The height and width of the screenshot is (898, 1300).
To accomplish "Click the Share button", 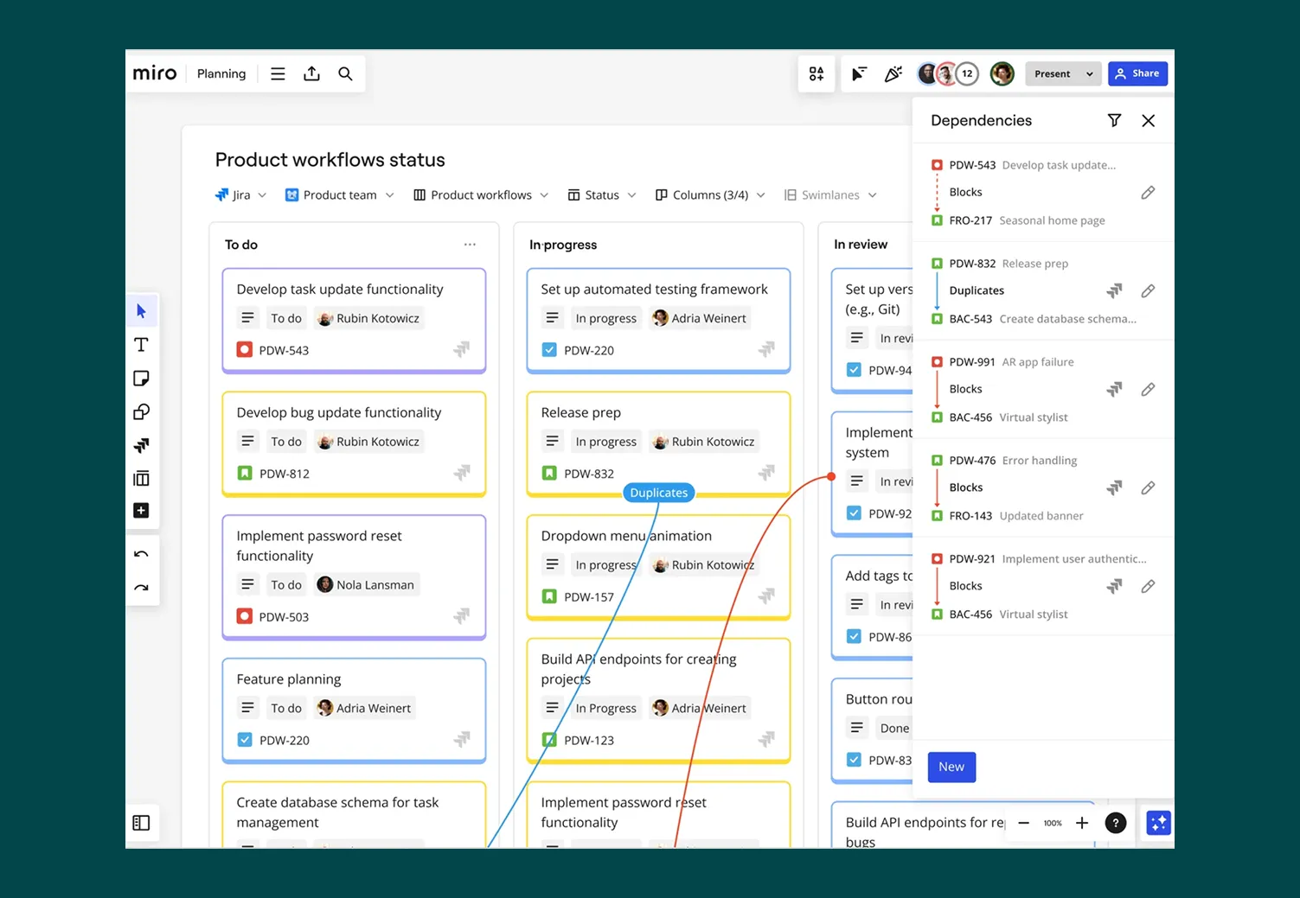I will (1137, 74).
